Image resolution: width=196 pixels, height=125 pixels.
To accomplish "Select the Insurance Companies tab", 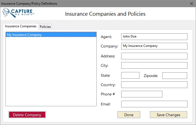I will 21,26.
